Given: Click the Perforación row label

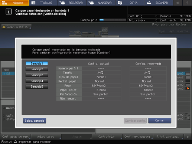Looking at the screenshot, I should (x=69, y=94).
